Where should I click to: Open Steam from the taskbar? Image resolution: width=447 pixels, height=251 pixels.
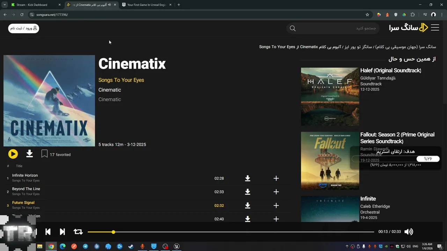131,246
